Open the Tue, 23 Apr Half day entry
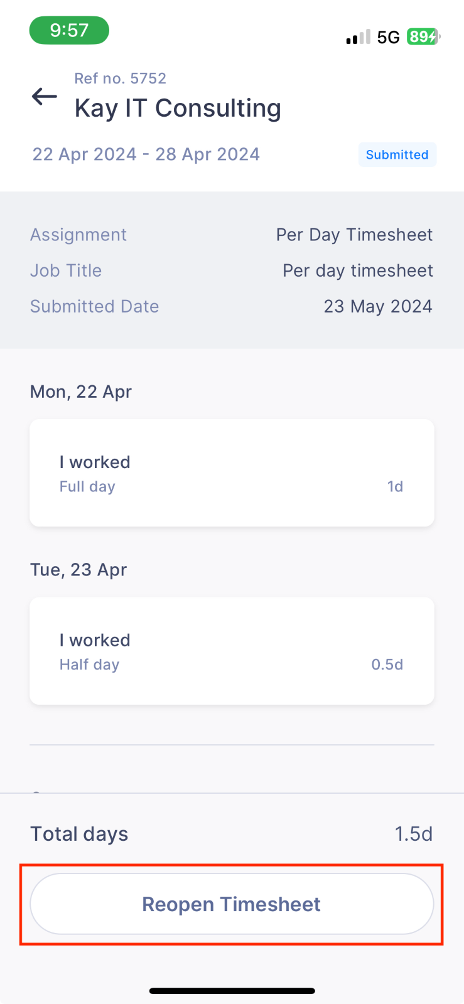 [232, 651]
